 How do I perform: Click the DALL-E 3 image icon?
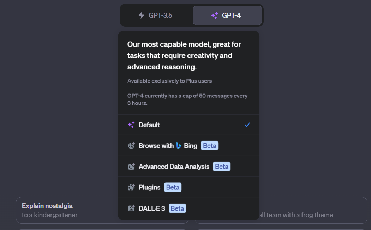coord(131,208)
